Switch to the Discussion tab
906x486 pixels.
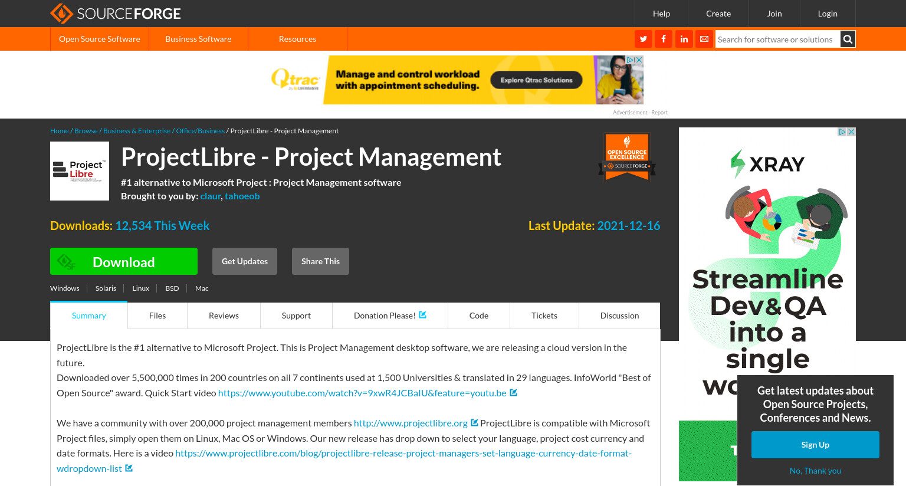(619, 316)
